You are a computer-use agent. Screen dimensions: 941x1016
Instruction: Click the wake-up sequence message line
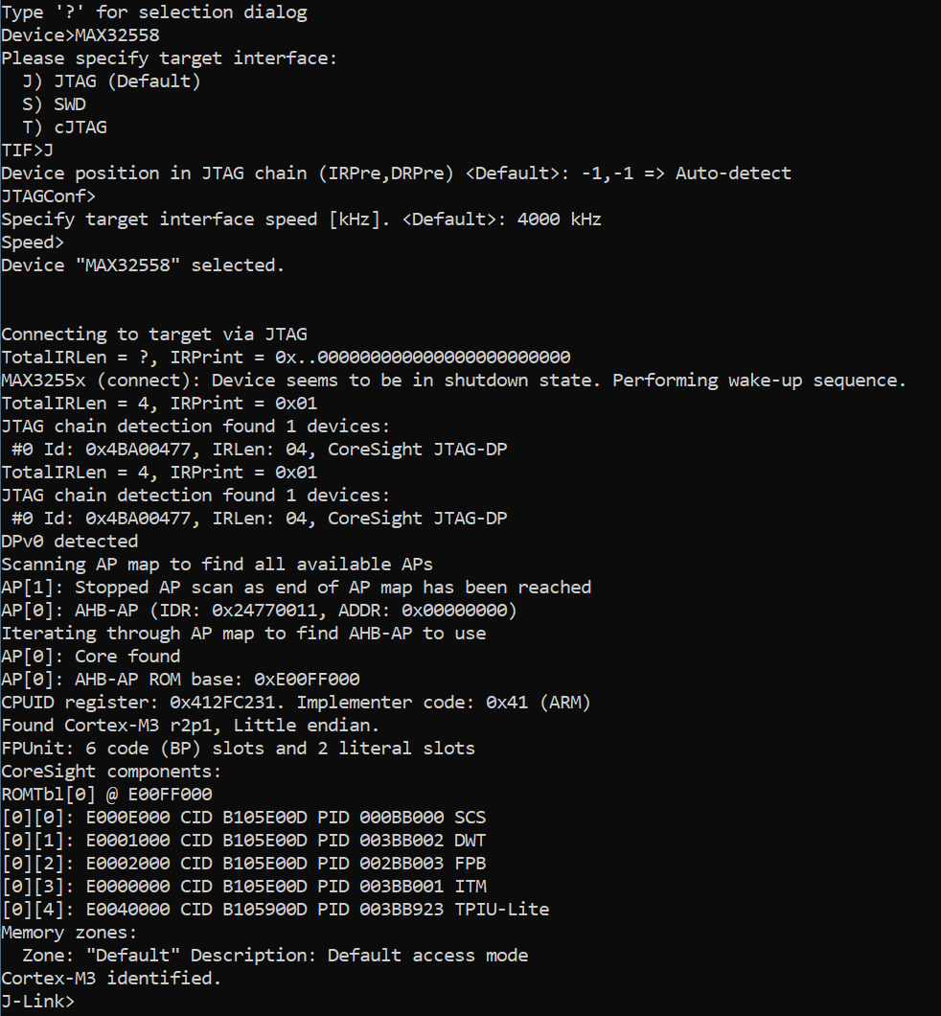pyautogui.click(x=453, y=381)
